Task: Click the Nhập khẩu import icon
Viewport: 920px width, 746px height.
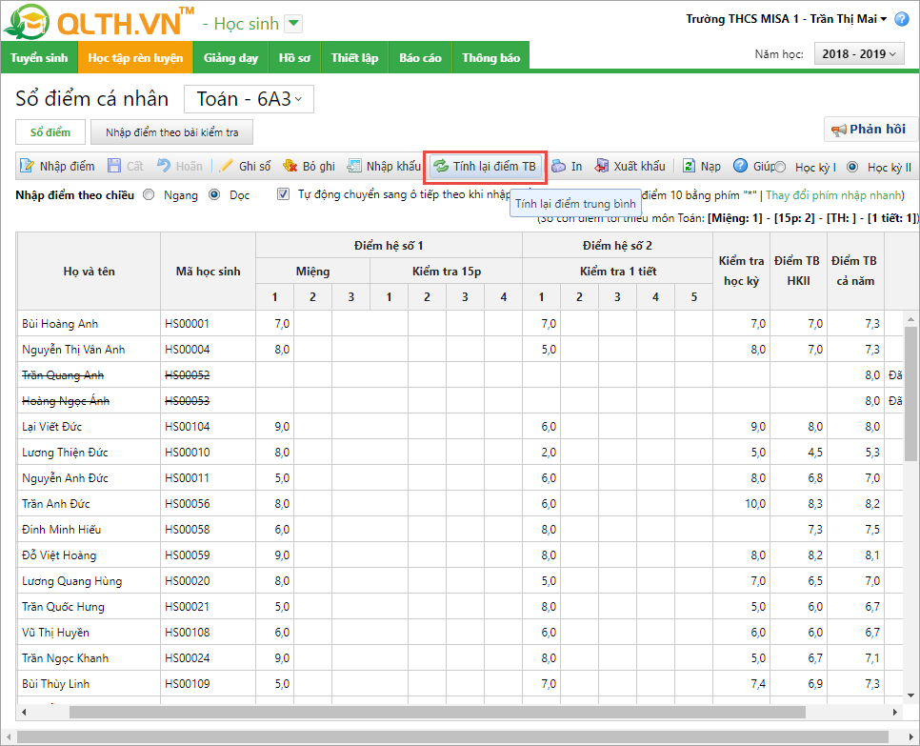Action: coord(354,166)
